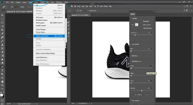Pick the Quick Selection tool in Select and Mask
Image resolution: width=193 pixels, height=105 pixels.
[x=69, y=19]
